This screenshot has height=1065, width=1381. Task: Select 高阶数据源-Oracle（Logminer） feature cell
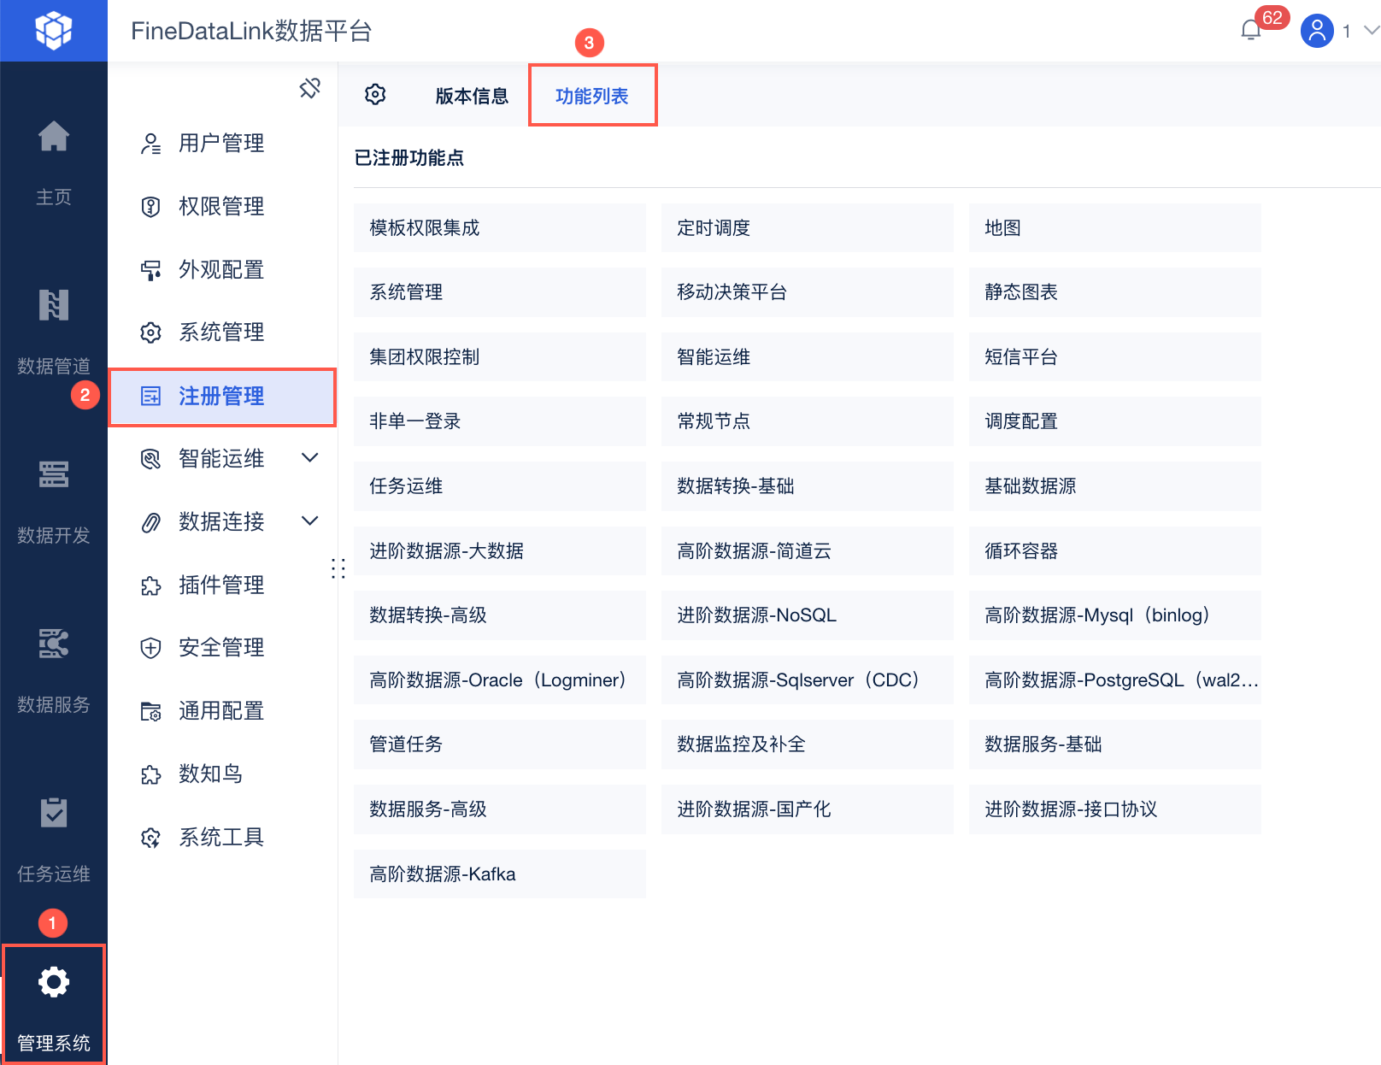point(500,680)
